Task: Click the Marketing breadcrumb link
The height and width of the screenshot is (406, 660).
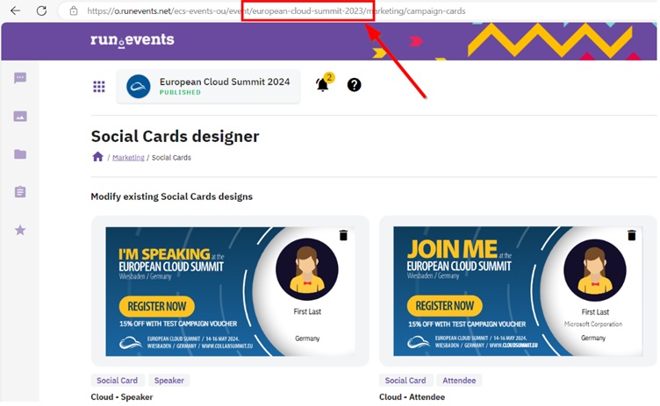Action: point(128,158)
